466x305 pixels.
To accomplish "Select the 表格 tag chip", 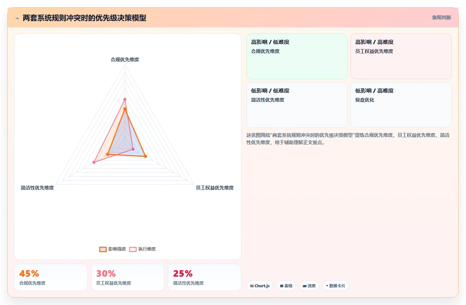I will pos(286,286).
